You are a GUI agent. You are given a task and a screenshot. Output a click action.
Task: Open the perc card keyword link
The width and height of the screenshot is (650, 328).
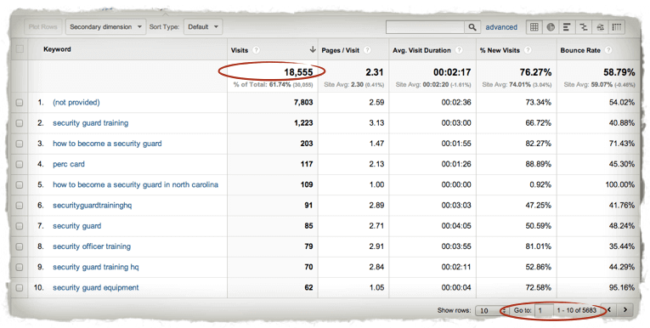pyautogui.click(x=69, y=164)
